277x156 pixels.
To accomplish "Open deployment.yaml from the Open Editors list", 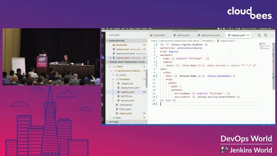I will 127,53.
